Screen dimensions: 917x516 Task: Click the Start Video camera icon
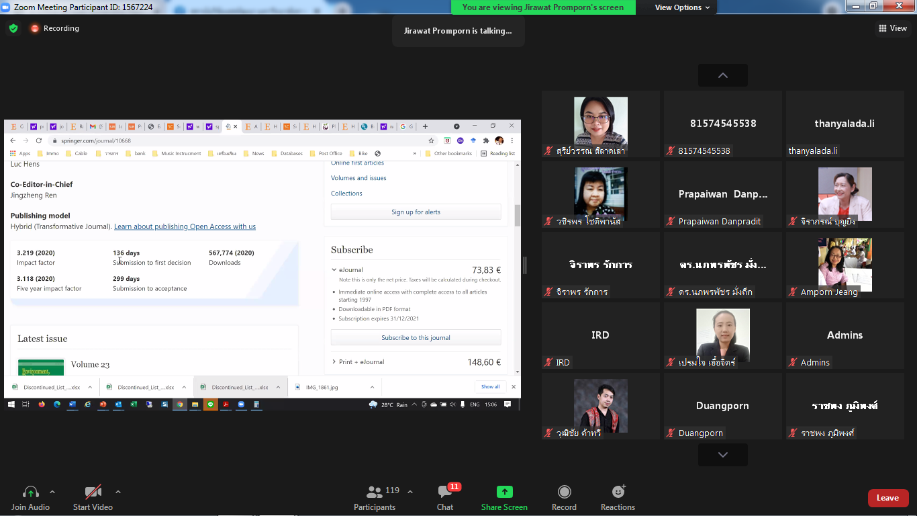coord(93,492)
